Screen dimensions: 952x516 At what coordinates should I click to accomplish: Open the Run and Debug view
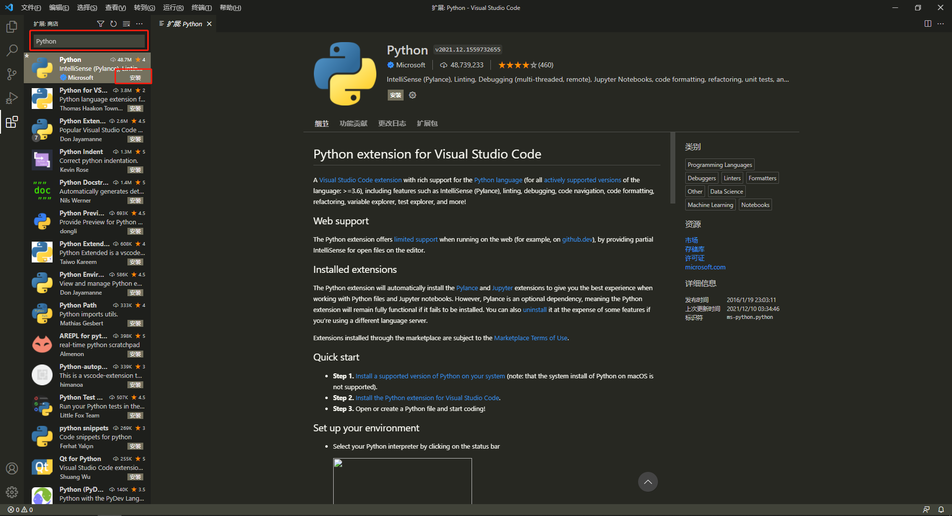point(12,98)
